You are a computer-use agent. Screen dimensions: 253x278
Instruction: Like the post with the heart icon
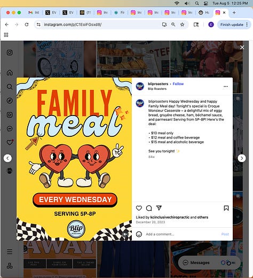click(x=139, y=208)
